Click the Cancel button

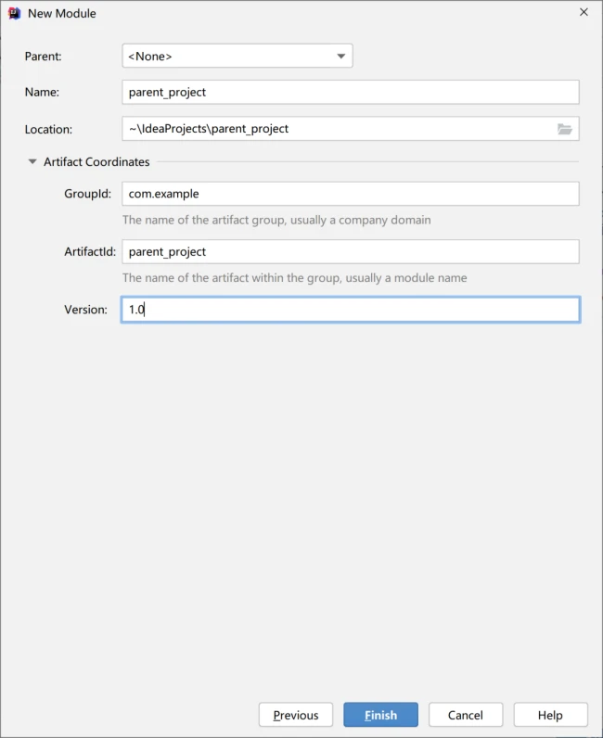466,715
